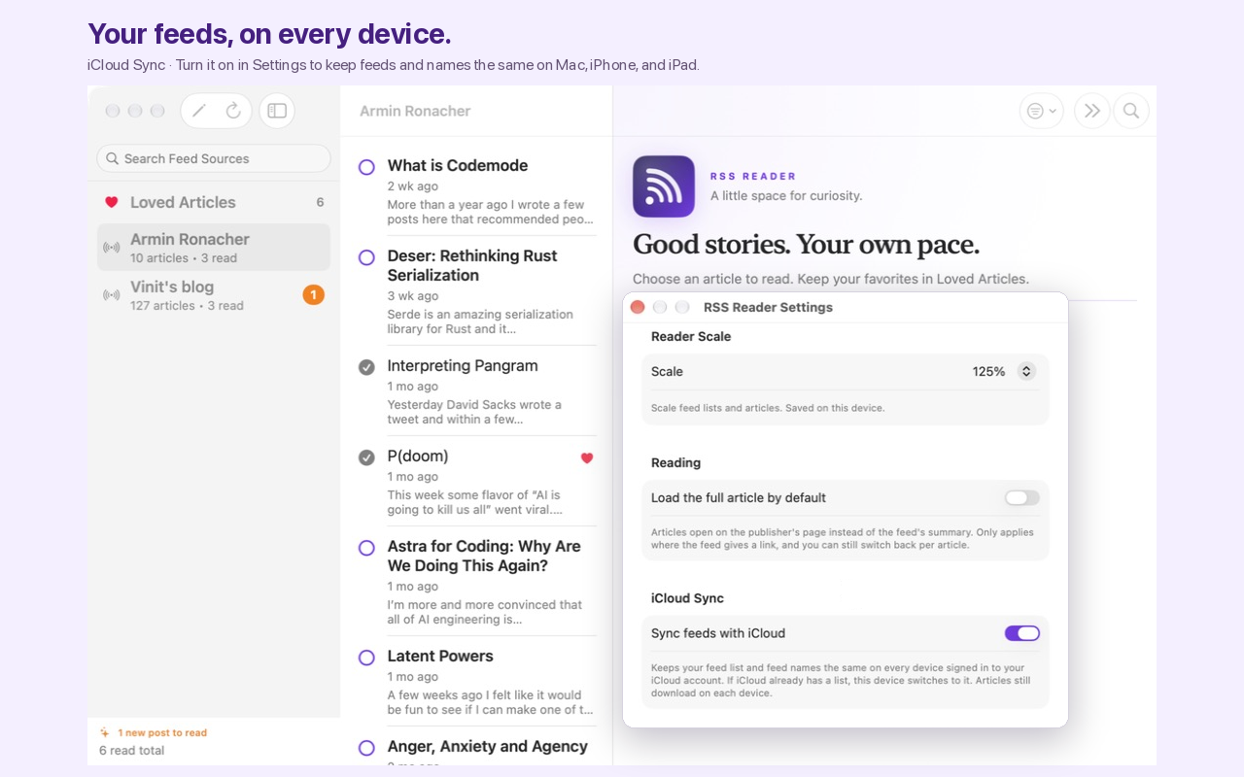Screen dimensions: 1244x777
Task: Open the filter menu icon in the reader toolbar
Action: [1041, 111]
